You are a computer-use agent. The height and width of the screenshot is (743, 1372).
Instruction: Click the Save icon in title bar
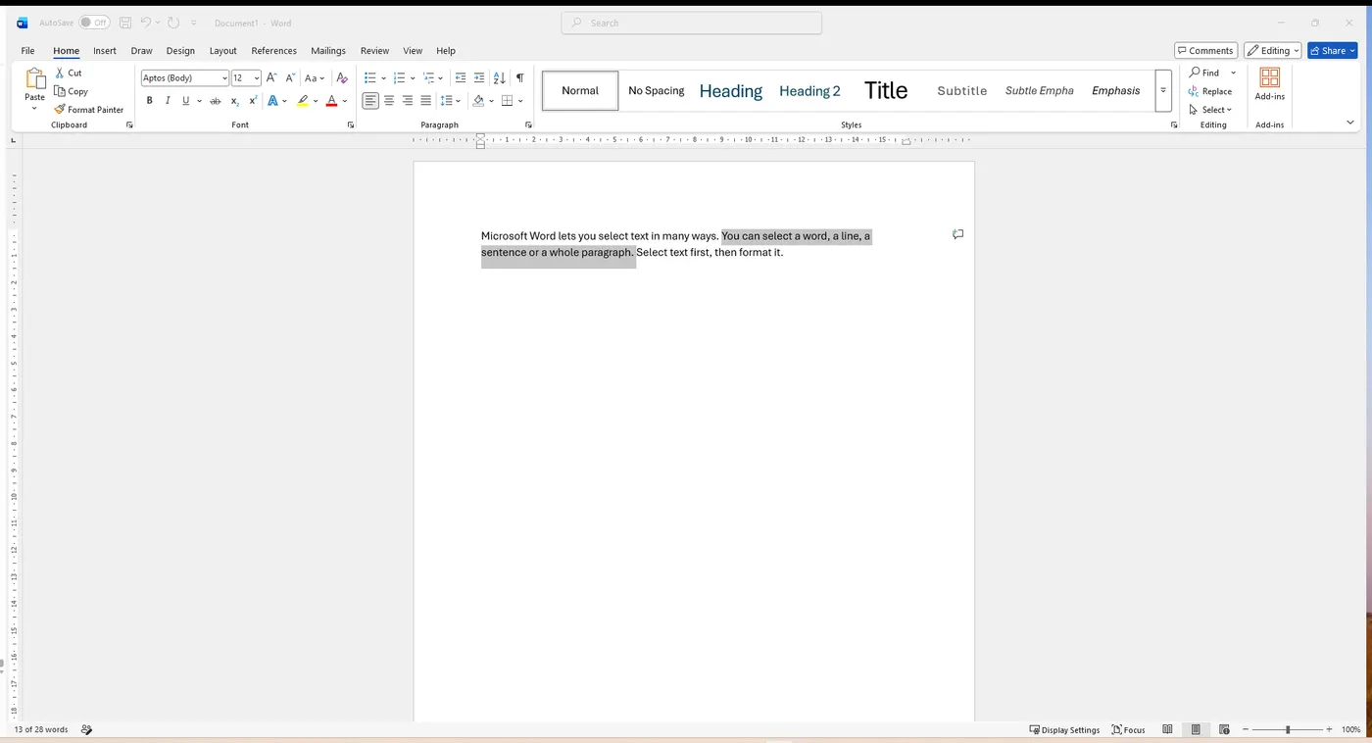pos(125,23)
